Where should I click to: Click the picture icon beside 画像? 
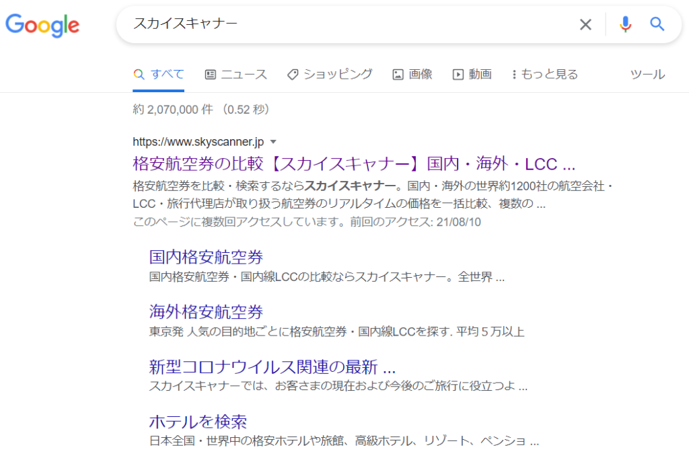(x=398, y=75)
